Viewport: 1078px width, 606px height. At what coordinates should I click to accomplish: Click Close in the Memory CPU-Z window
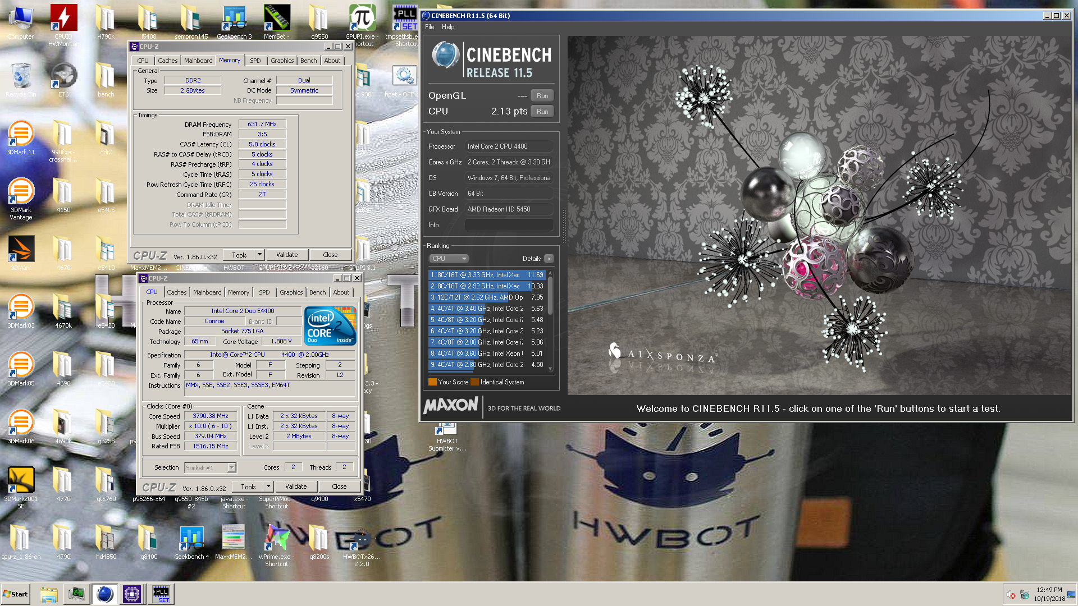point(330,255)
